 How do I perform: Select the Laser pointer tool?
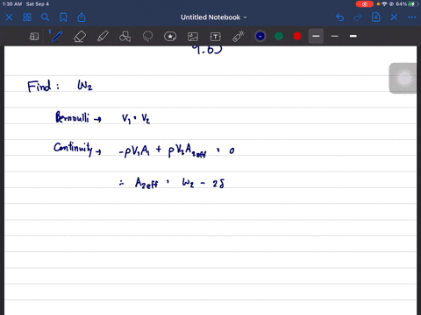tap(239, 37)
